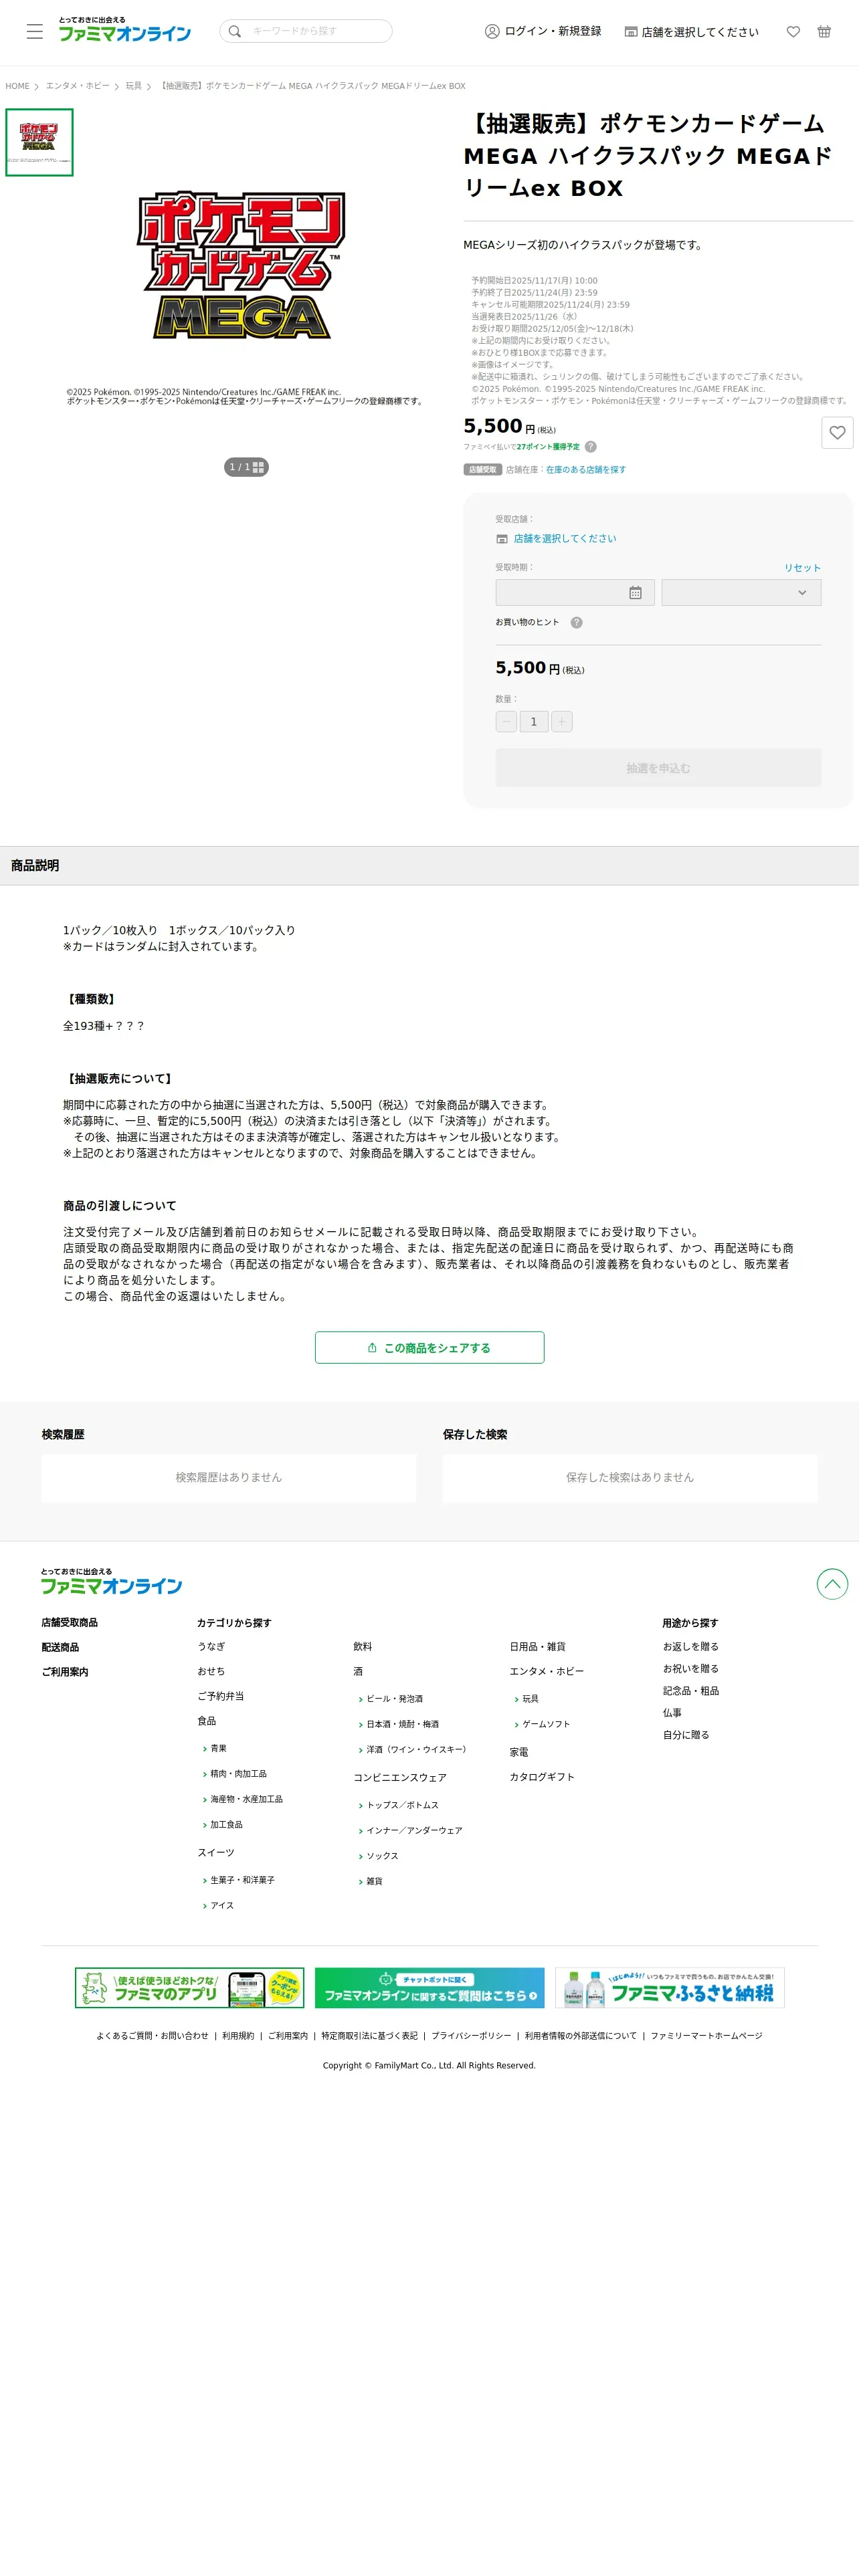The image size is (859, 2576).
Task: Open ログイン・新規登録 login link
Action: pos(543,31)
